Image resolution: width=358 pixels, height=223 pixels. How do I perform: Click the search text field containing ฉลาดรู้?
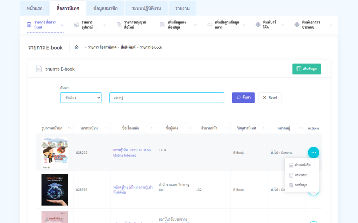point(166,98)
